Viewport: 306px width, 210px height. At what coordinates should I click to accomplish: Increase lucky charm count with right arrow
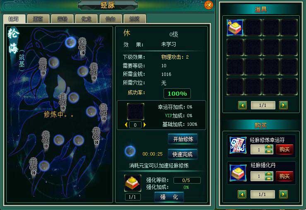click(x=145, y=125)
